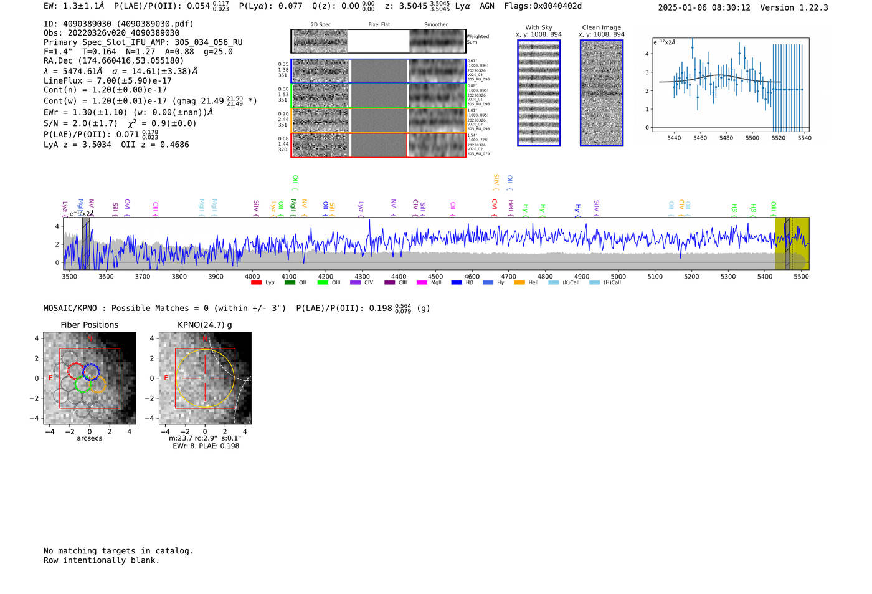Viewport: 872px width, 594px height.
Task: Click the λ = 5474.61Å line
Action: click(120, 71)
